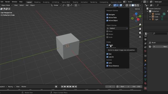
Task: Open the Help menu
Action: click(21, 2)
